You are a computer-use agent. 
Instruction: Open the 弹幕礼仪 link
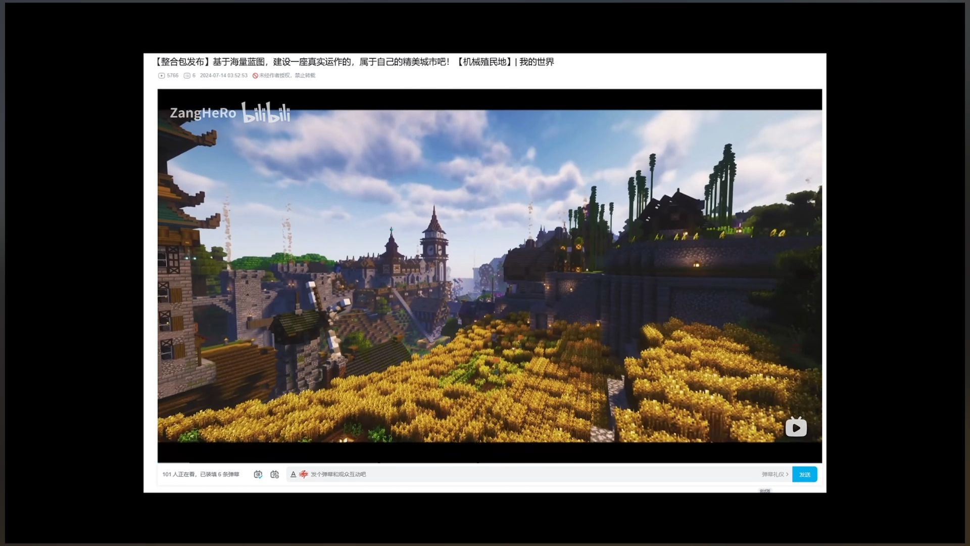point(775,474)
